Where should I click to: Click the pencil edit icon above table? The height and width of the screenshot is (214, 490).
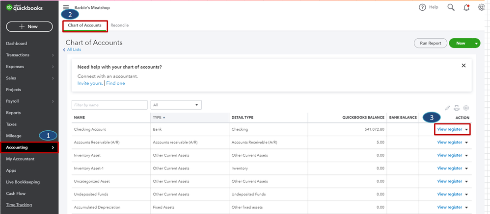447,108
